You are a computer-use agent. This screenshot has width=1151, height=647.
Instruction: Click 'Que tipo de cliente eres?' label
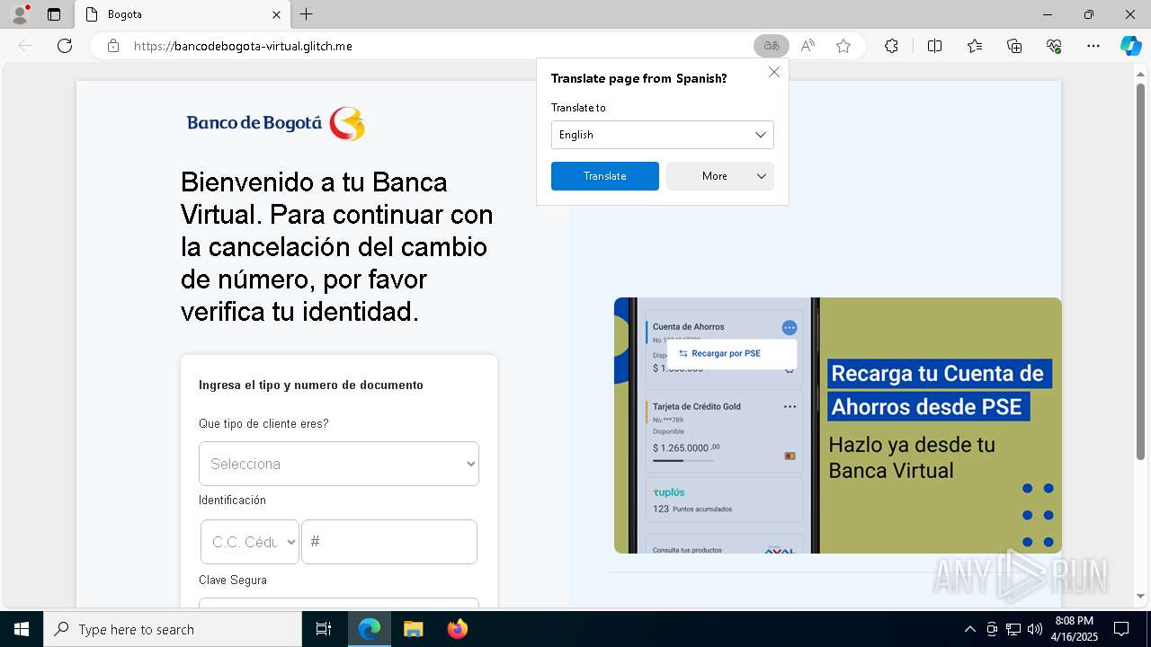(x=263, y=423)
